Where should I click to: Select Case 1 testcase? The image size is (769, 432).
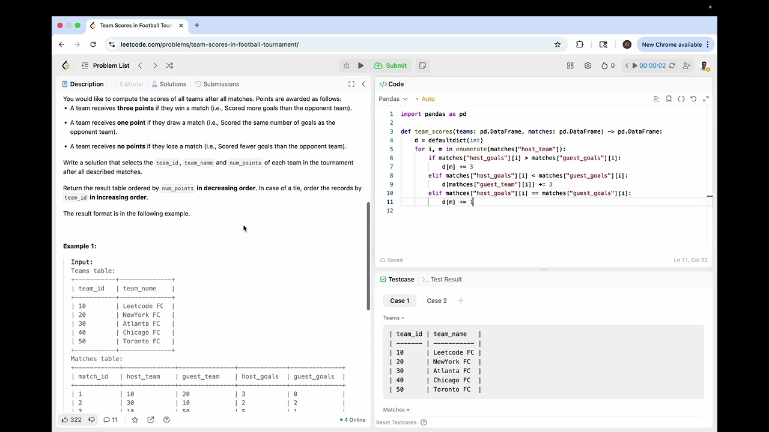[400, 301]
